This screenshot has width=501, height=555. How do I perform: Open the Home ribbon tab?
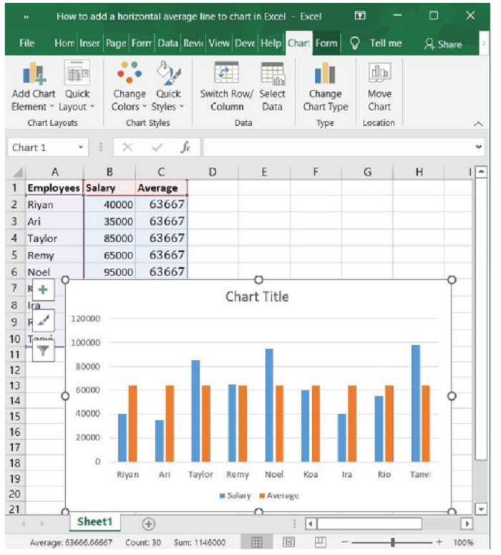[64, 43]
